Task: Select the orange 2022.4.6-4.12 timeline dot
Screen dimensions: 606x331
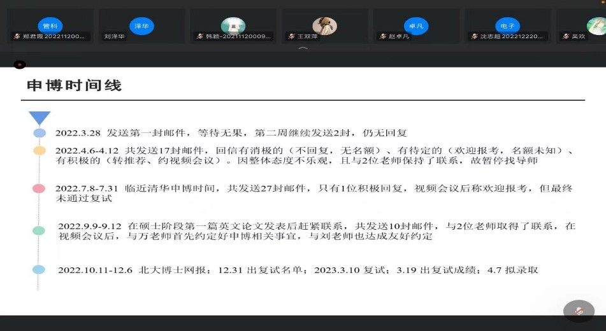Action: point(40,151)
